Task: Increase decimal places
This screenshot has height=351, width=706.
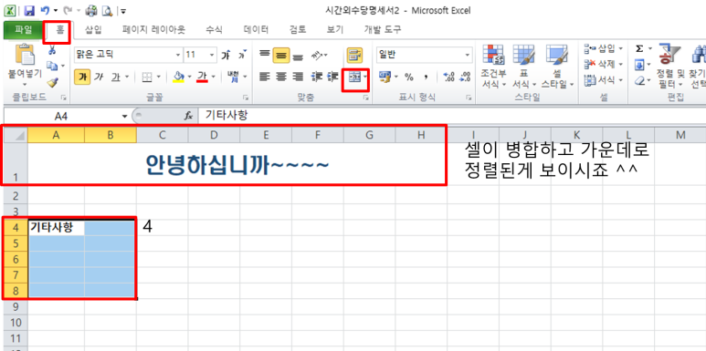Action: pyautogui.click(x=448, y=77)
